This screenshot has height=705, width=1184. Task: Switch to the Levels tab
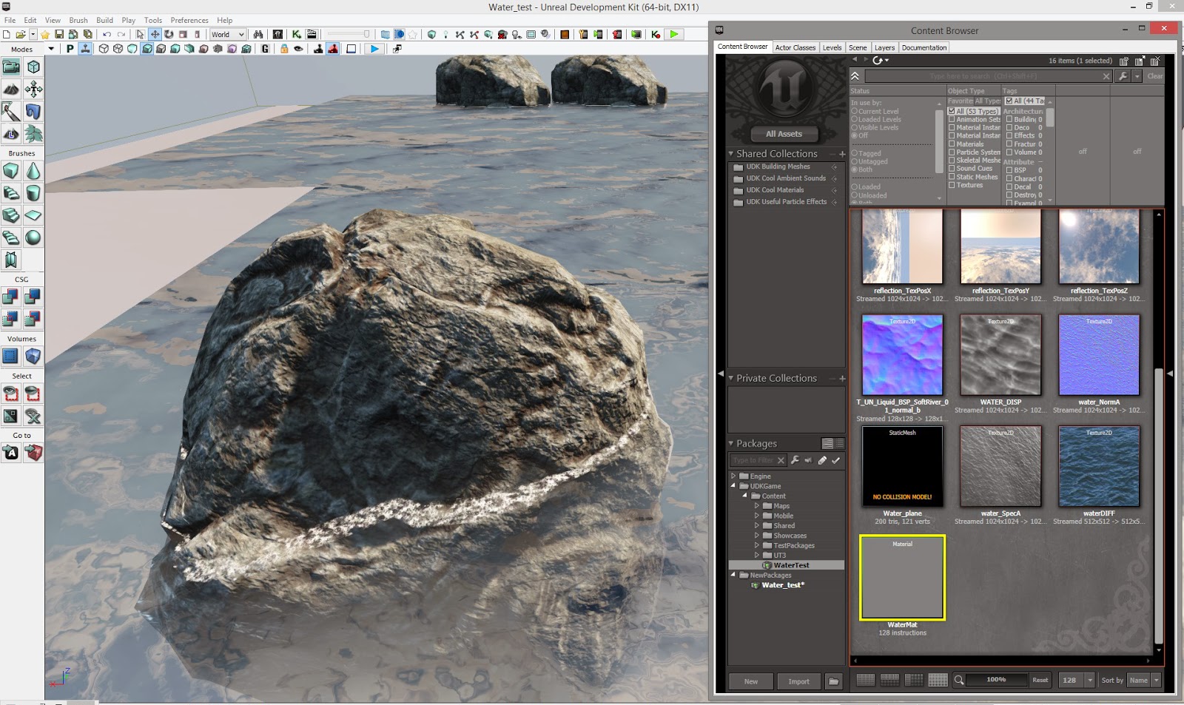point(832,47)
